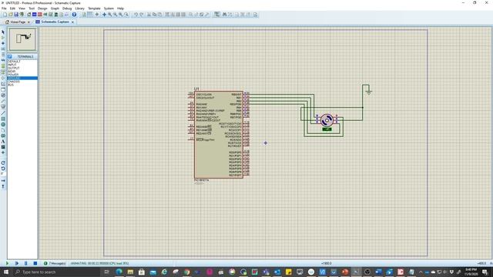Click the Zoom In magnifier icon
The width and height of the screenshot is (493, 277).
pos(109,15)
